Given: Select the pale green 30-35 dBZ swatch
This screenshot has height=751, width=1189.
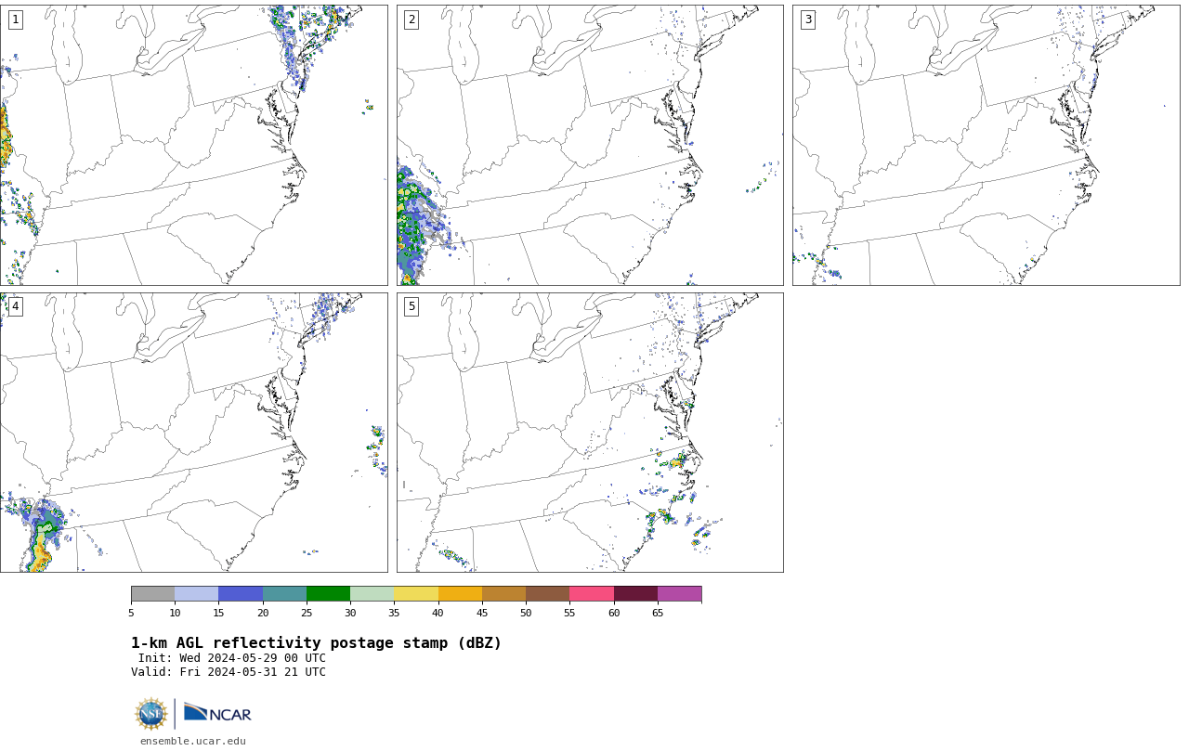Looking at the screenshot, I should tap(372, 594).
